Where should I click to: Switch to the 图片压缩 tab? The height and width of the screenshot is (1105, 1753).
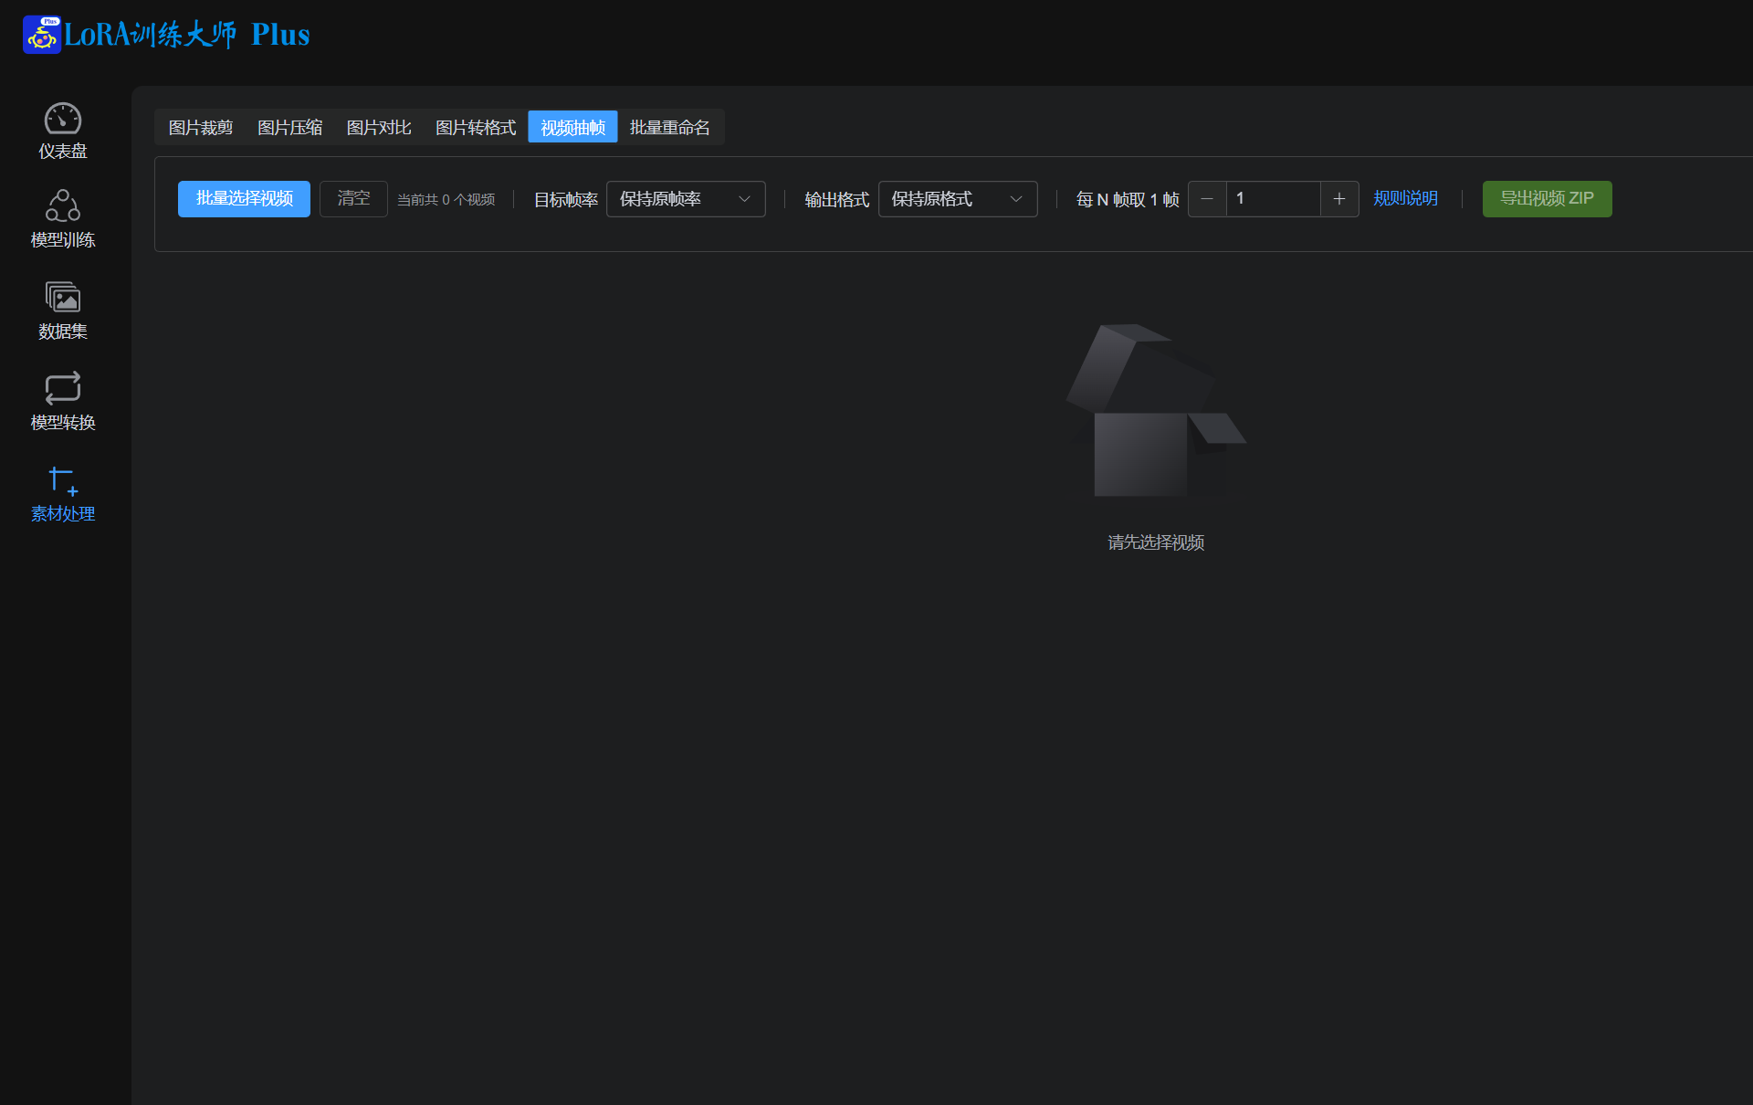[289, 127]
